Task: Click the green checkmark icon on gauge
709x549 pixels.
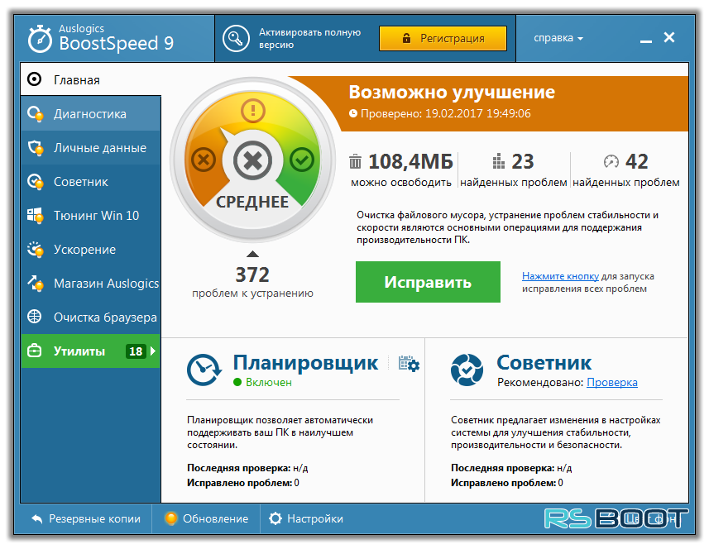Action: 302,160
